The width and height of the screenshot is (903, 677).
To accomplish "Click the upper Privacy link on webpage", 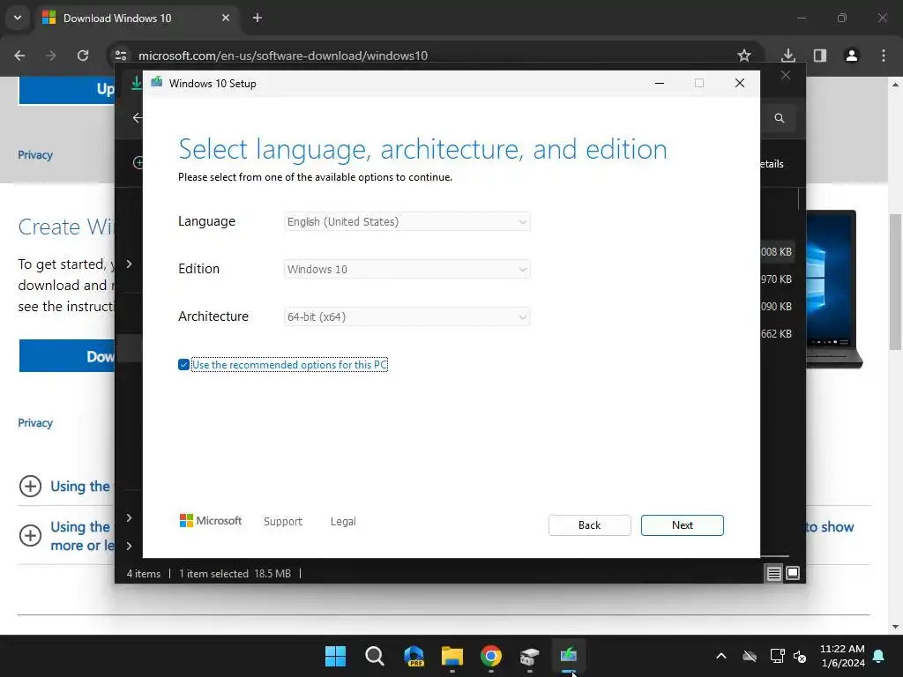I will point(35,155).
